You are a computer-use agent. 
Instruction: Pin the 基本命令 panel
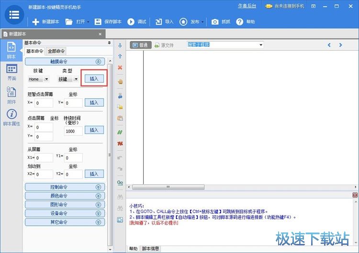pos(109,43)
